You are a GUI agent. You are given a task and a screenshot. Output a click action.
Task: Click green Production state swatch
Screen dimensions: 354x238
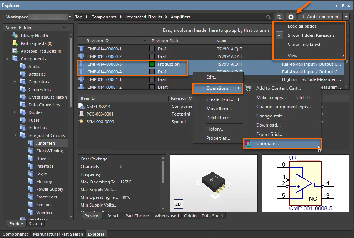pyautogui.click(x=152, y=64)
